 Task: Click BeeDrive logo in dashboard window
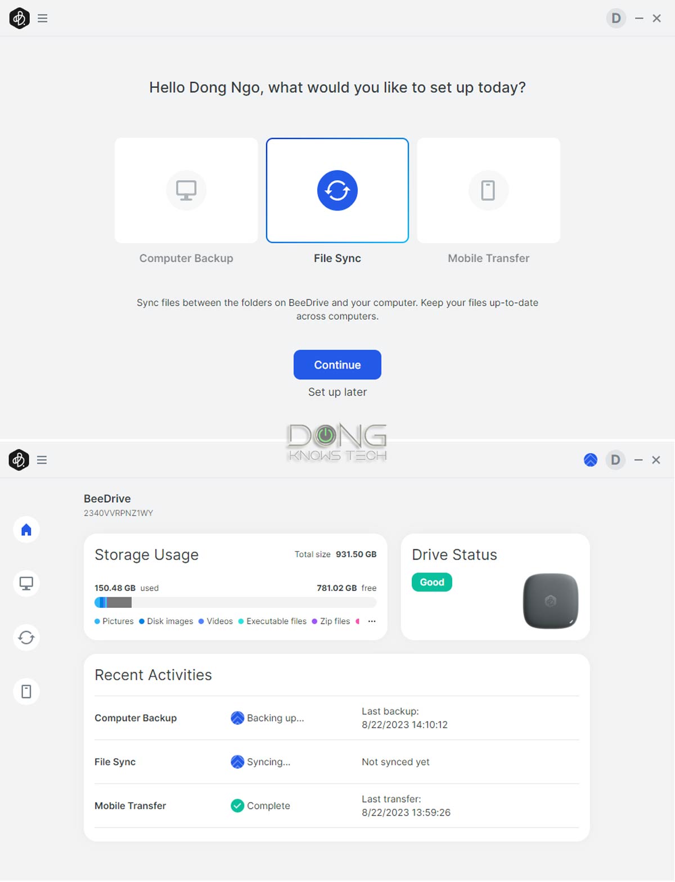click(x=19, y=460)
